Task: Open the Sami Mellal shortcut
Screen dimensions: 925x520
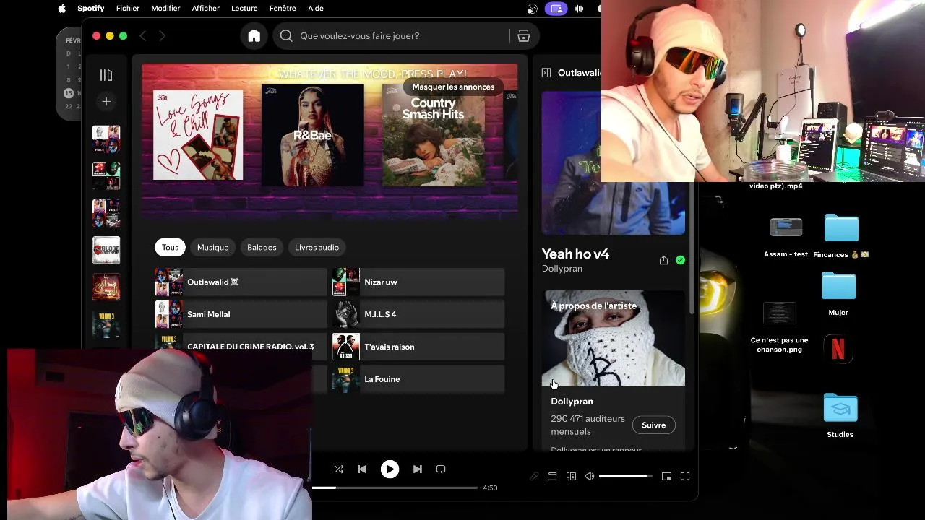Action: tap(241, 314)
